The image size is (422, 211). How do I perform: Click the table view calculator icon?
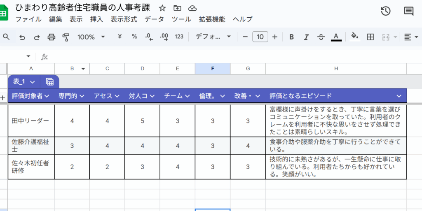[50, 81]
